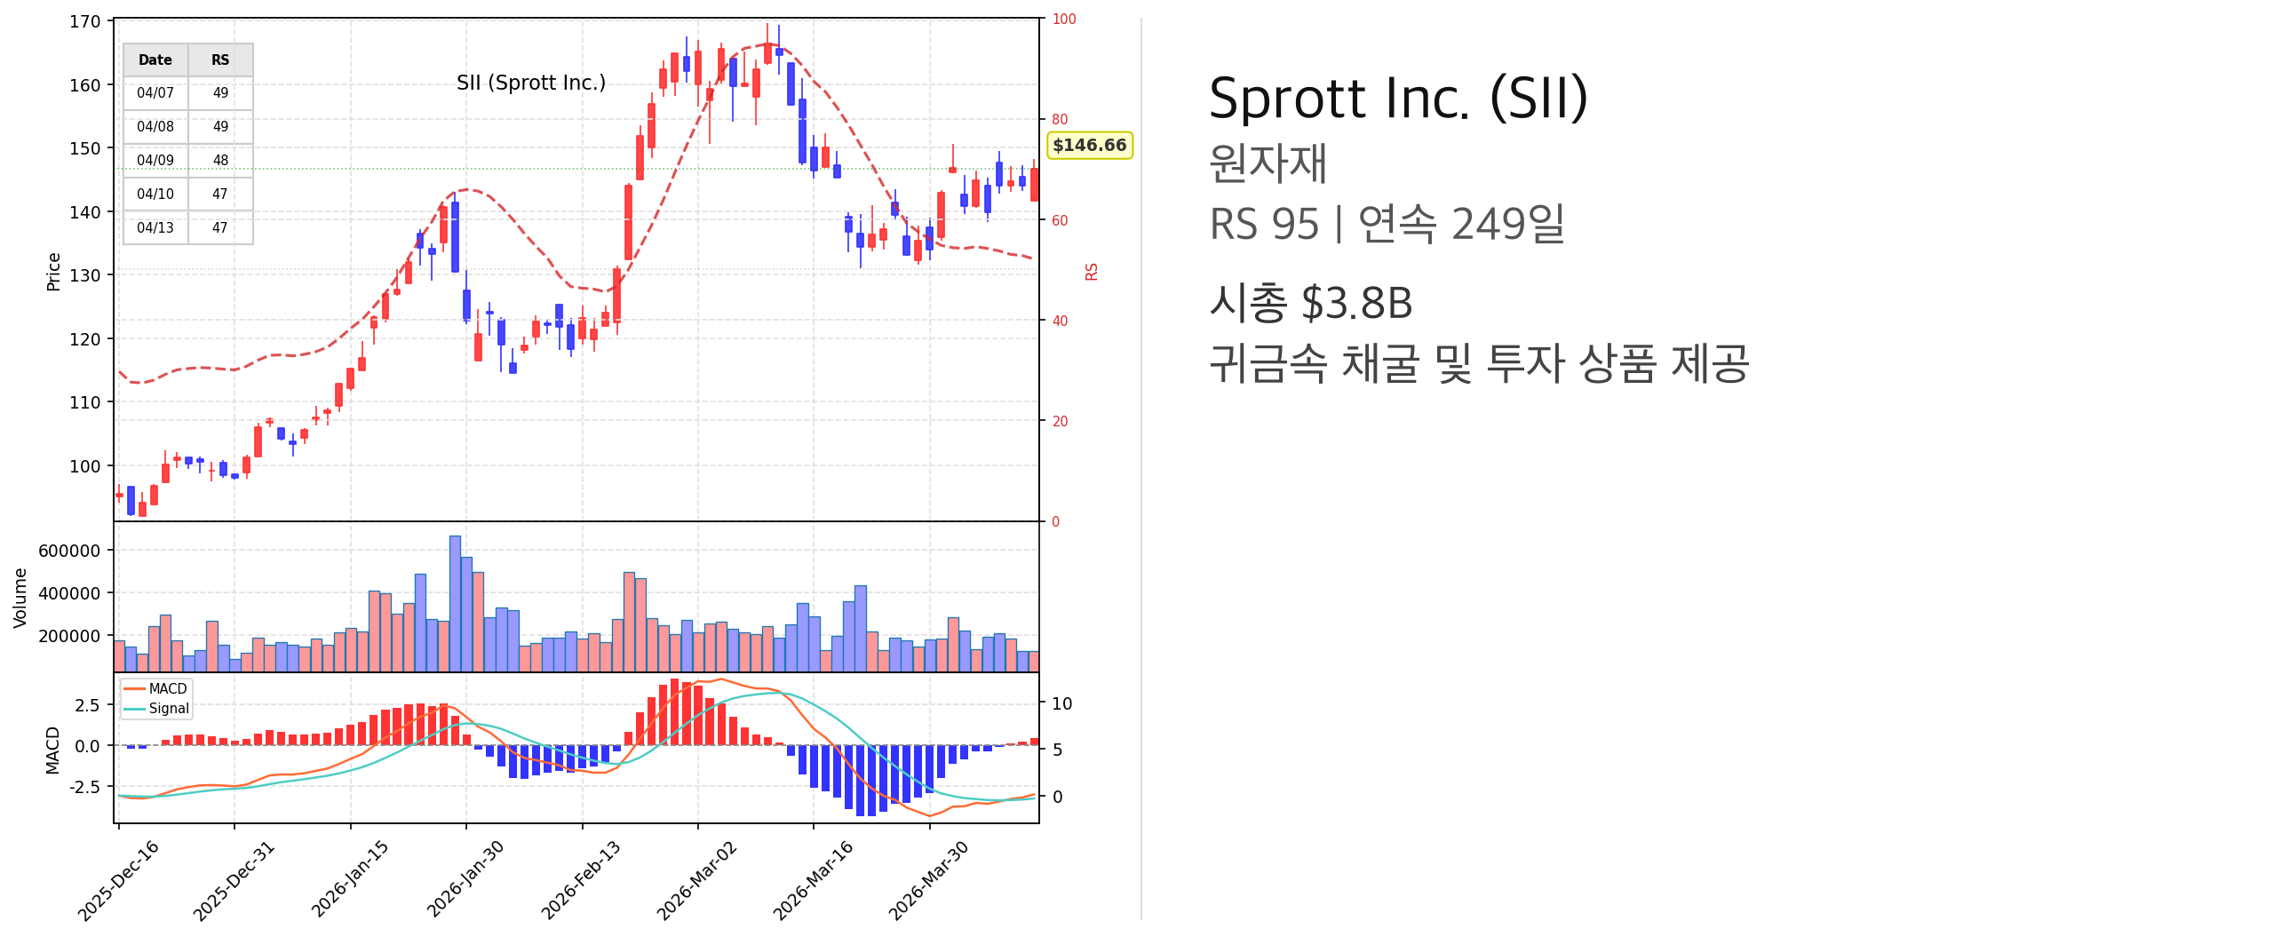The width and height of the screenshot is (2281, 937).
Task: Click the chart title 'SII (Sprott Inc.)'
Action: [531, 83]
